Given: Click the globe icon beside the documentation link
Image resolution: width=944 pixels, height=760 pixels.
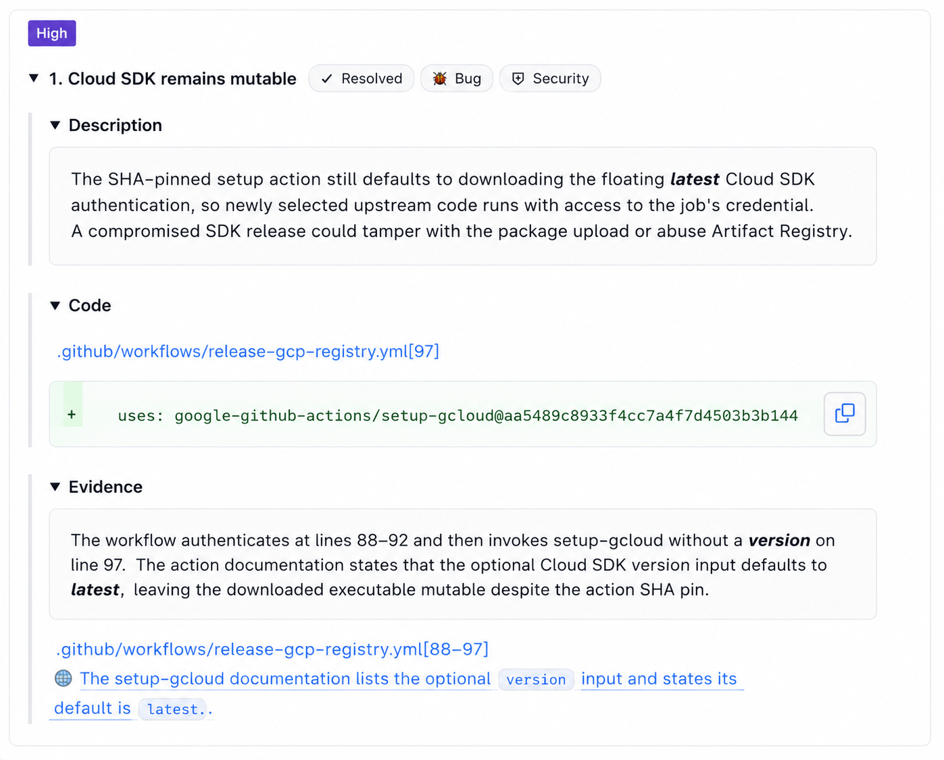Looking at the screenshot, I should click(64, 678).
